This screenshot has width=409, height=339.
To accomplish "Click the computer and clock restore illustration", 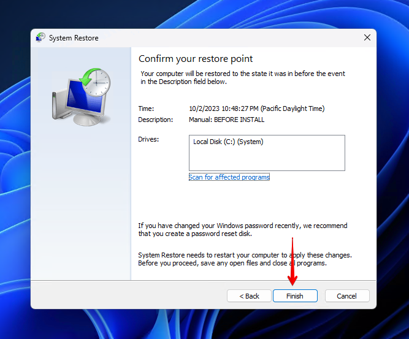I will (81, 97).
